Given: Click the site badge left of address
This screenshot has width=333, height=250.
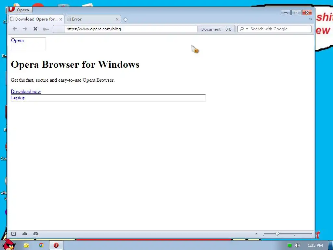Looking at the screenshot, I should coord(59,29).
